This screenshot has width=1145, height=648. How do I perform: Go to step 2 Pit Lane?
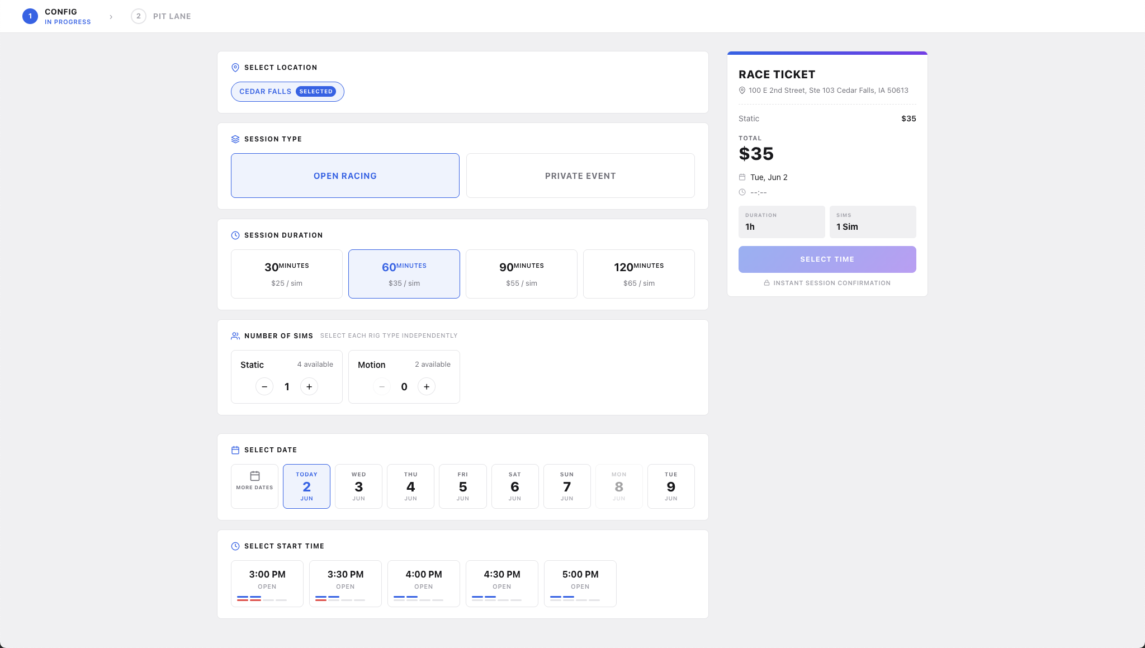click(161, 16)
